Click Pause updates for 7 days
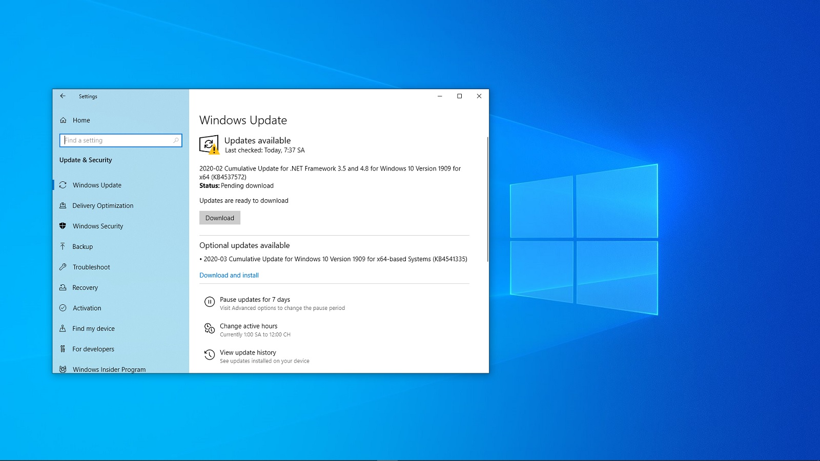 255,300
